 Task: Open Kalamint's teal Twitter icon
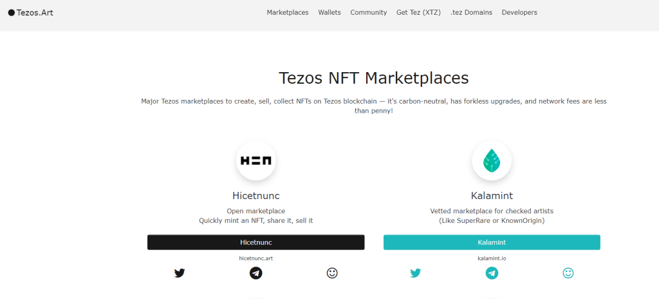click(416, 273)
